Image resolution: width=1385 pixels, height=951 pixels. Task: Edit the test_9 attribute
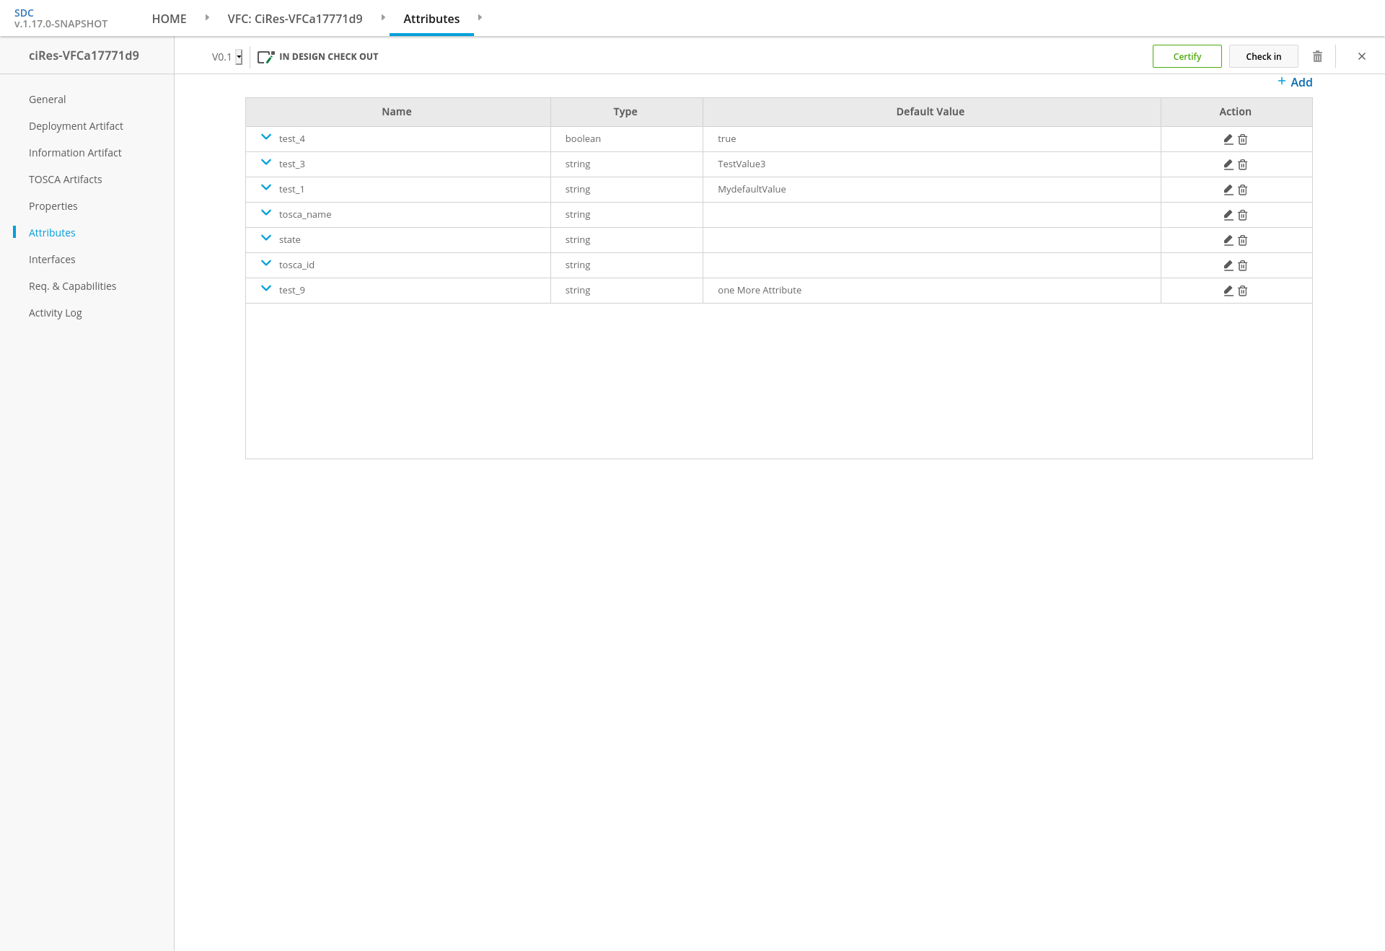(1228, 291)
